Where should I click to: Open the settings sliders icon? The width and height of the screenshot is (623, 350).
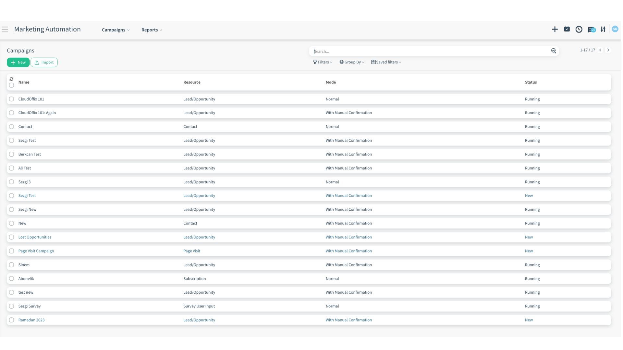pos(603,29)
